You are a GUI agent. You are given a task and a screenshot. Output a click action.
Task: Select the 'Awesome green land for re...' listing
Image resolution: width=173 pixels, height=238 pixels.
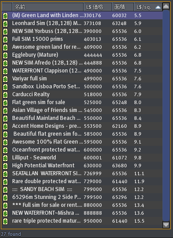click(x=82, y=47)
